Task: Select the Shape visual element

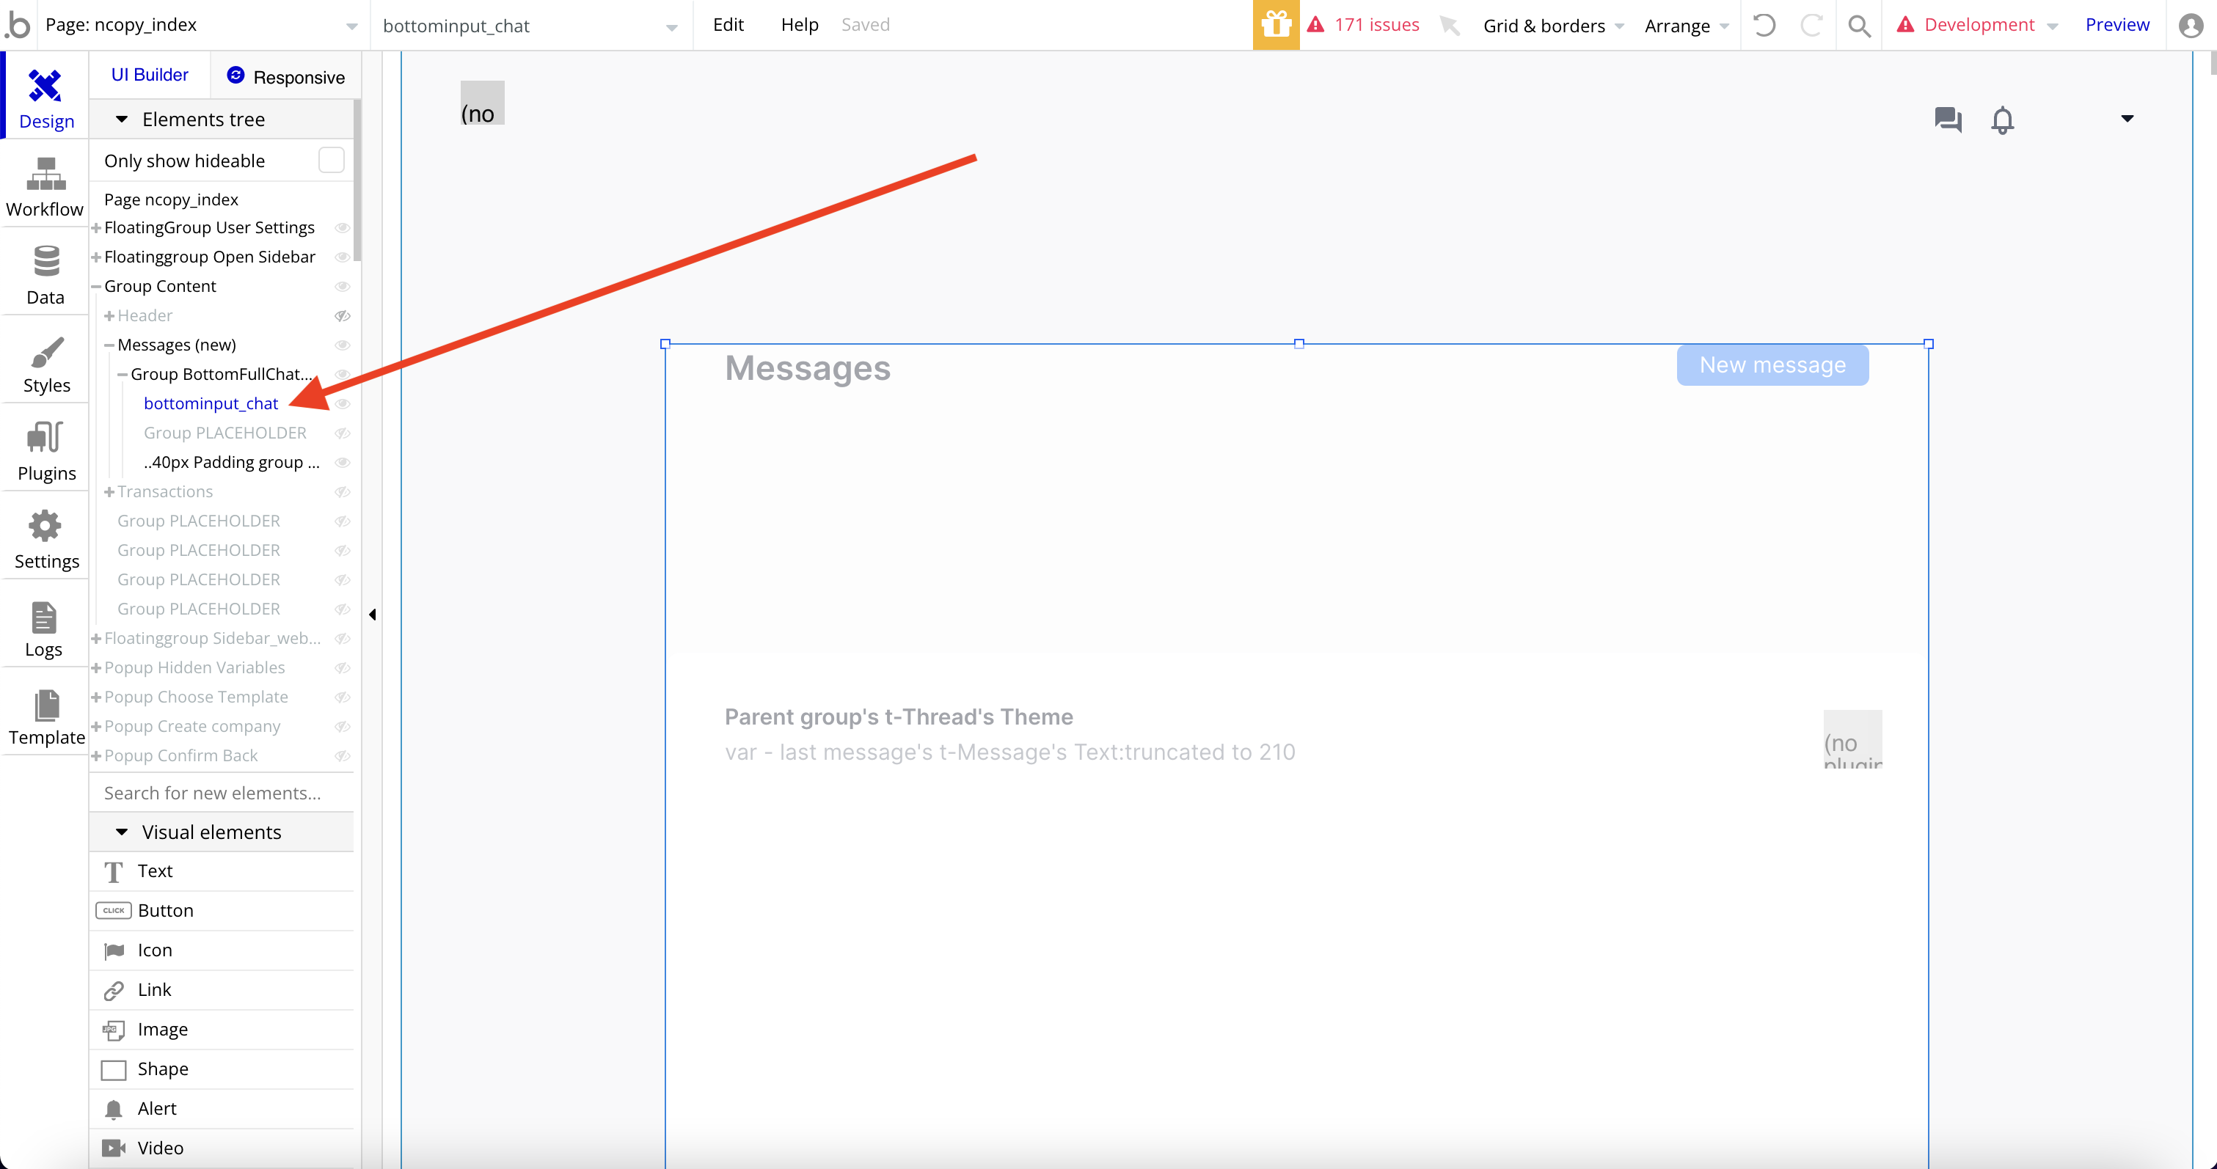Action: (163, 1069)
